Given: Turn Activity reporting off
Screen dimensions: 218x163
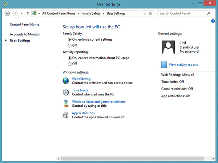Looking at the screenshot, I should [x=69, y=64].
